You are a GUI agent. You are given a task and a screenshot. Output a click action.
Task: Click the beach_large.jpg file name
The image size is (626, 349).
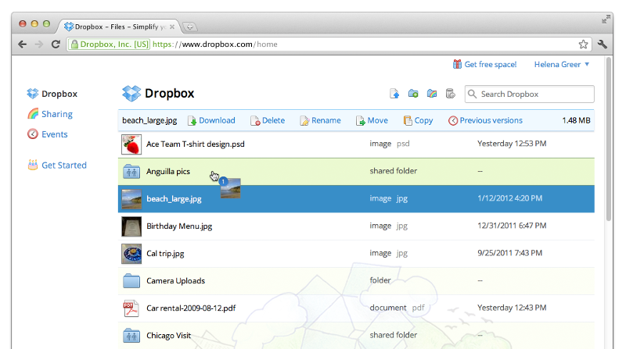pos(174,199)
